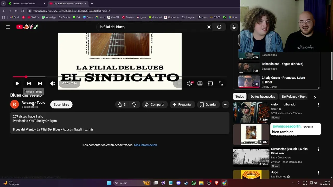The width and height of the screenshot is (333, 187).
Task: Open the video settings gear
Action: pos(189,84)
